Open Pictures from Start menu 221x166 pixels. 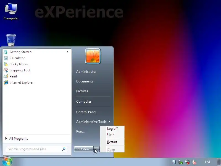click(82, 91)
